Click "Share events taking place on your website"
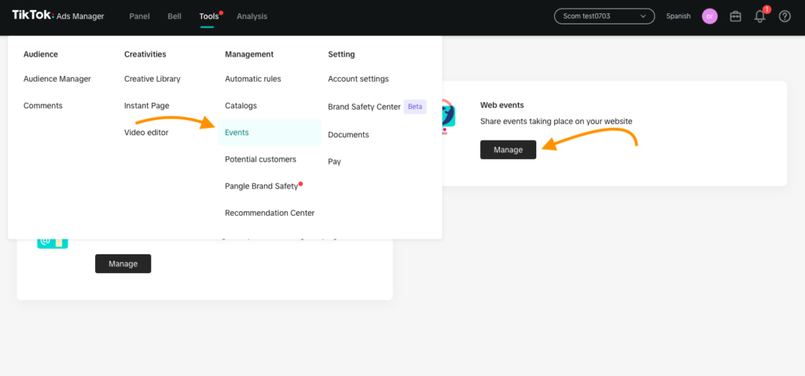This screenshot has width=805, height=376. [x=556, y=122]
